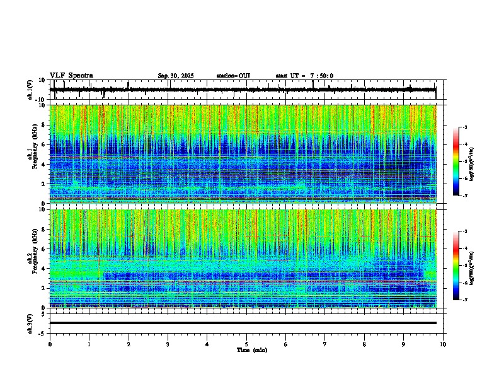
Task: Click the date 'Sep. 30, 2025'
Action: pyautogui.click(x=176, y=76)
